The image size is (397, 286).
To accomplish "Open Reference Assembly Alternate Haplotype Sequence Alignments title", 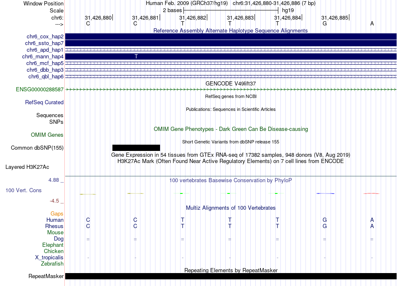I will [231, 30].
